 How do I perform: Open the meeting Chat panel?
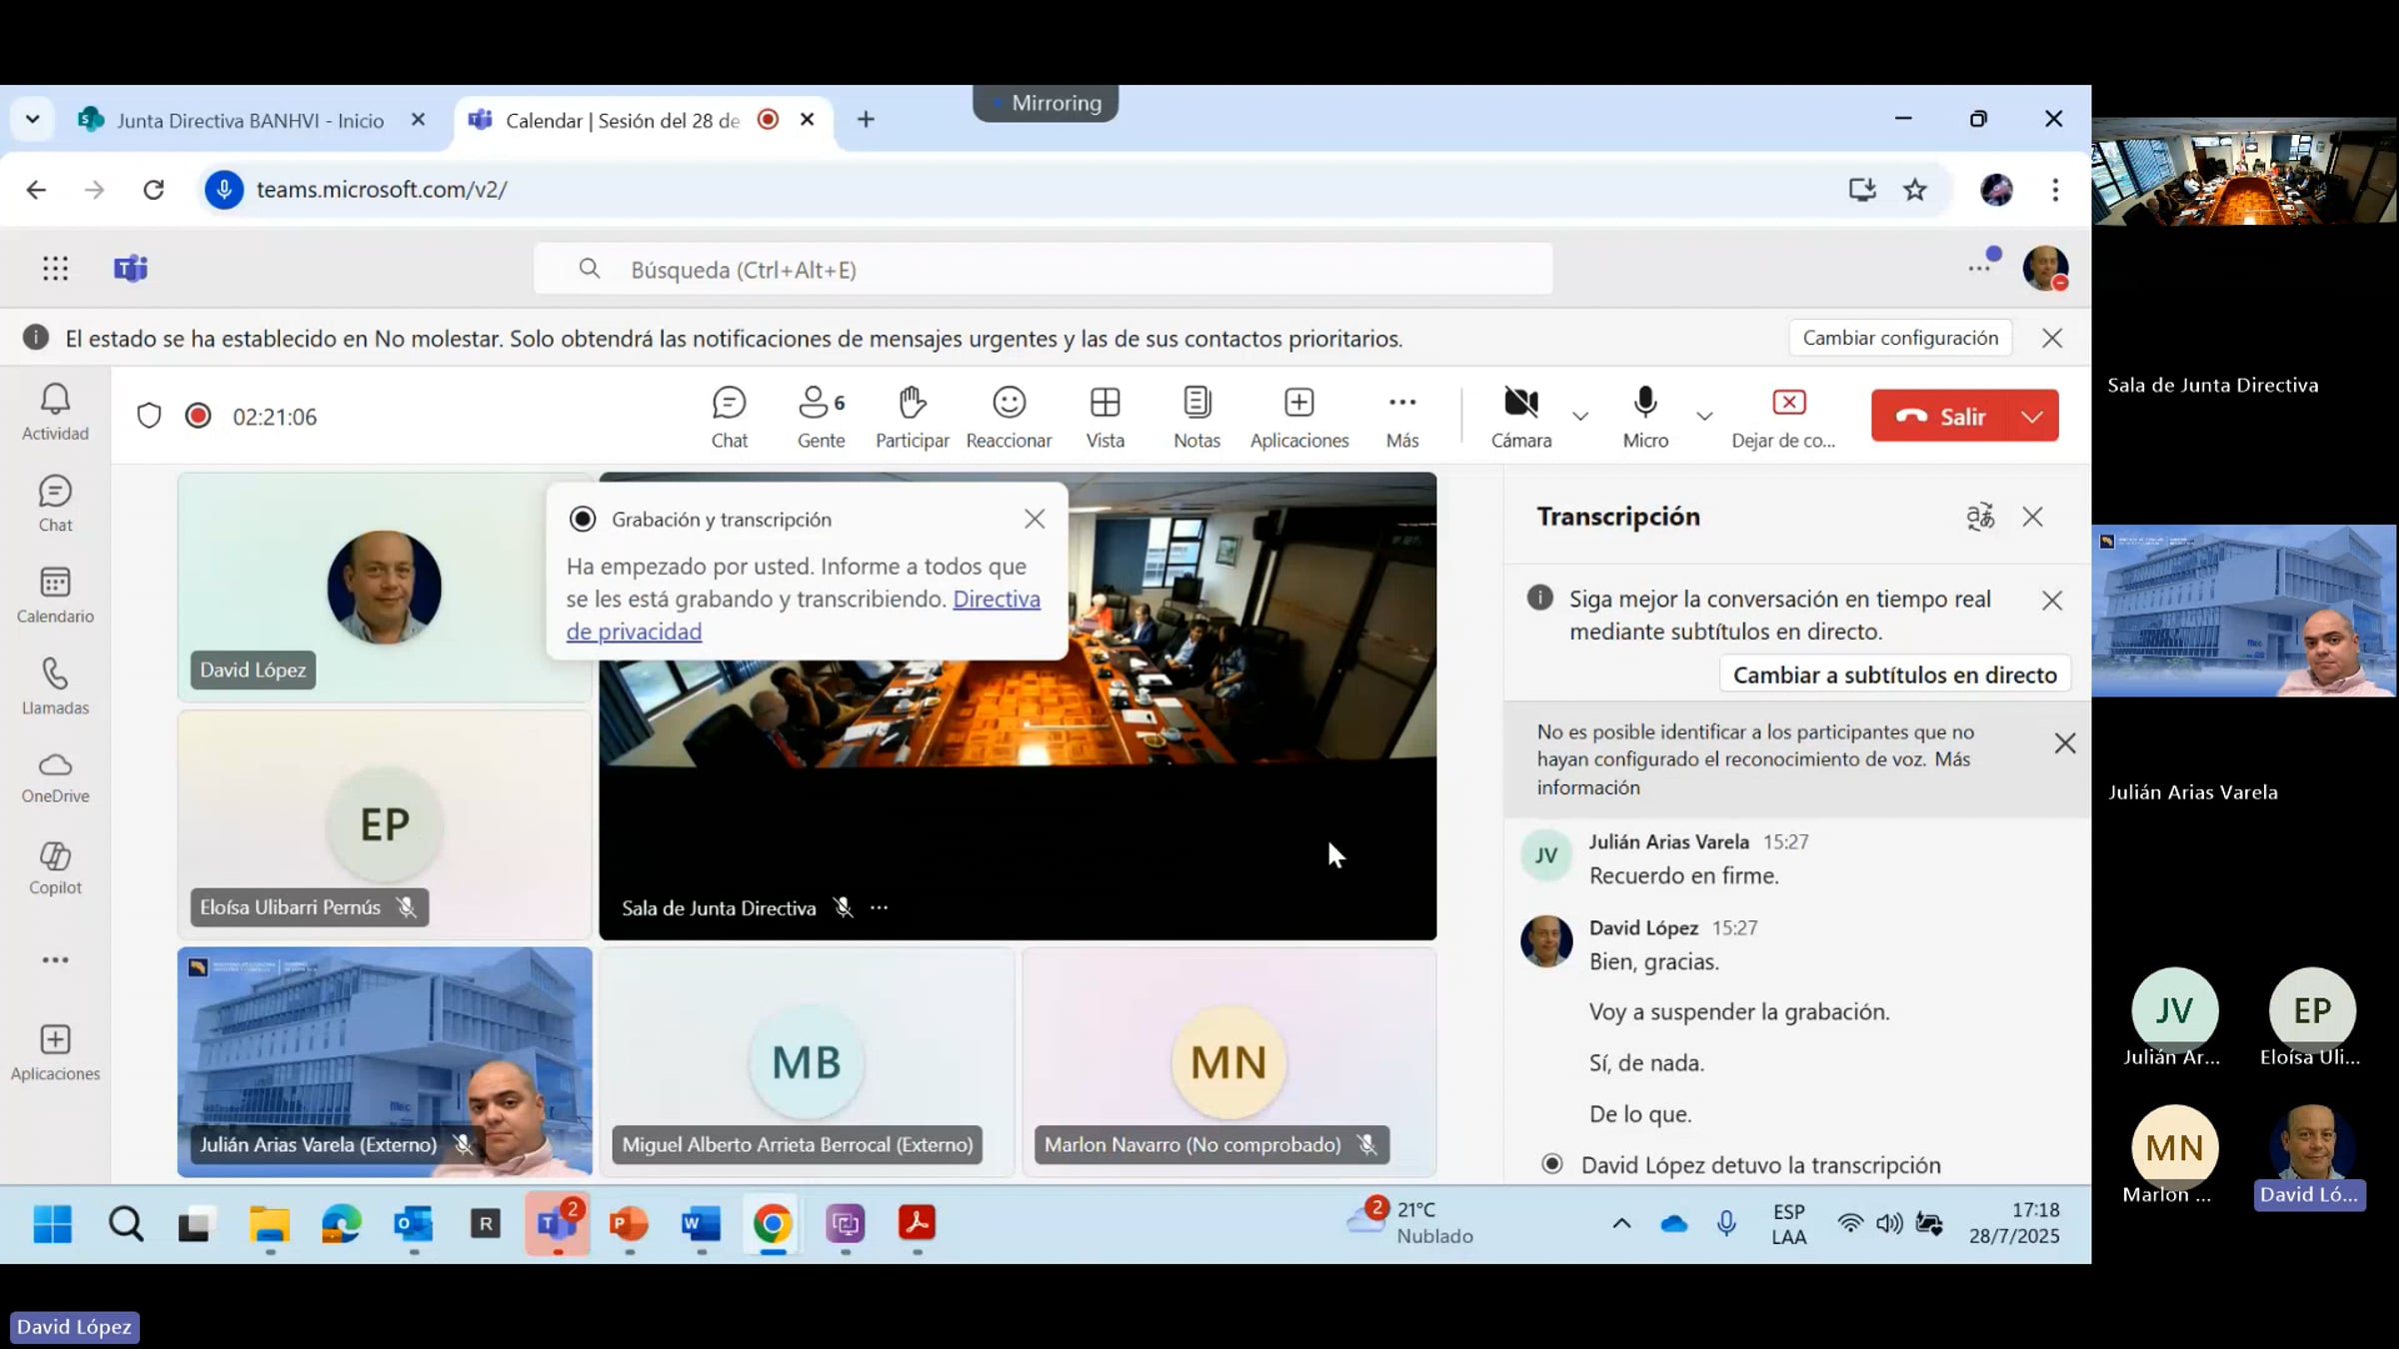coord(729,417)
